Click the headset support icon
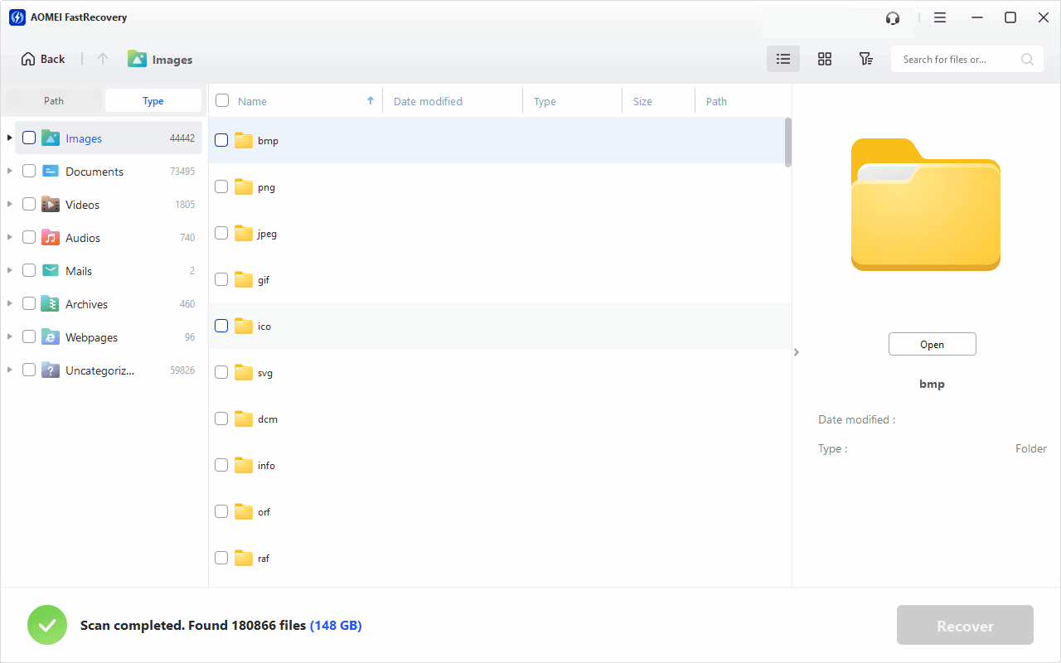 (x=893, y=17)
